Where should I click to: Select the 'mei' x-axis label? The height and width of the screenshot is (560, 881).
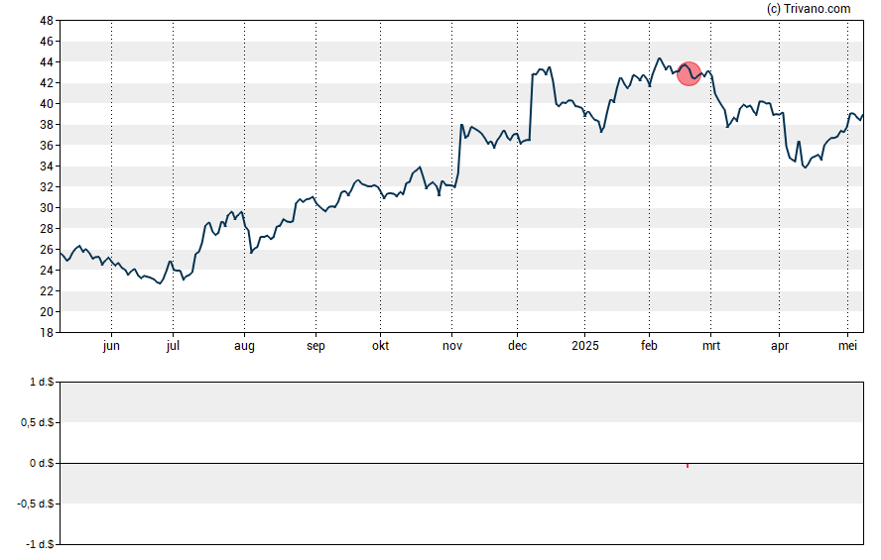pyautogui.click(x=848, y=346)
